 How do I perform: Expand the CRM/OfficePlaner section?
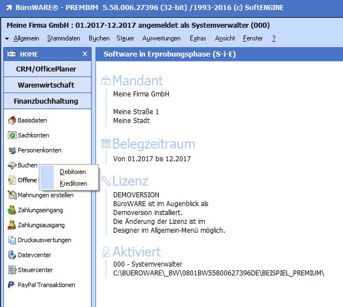(x=48, y=69)
